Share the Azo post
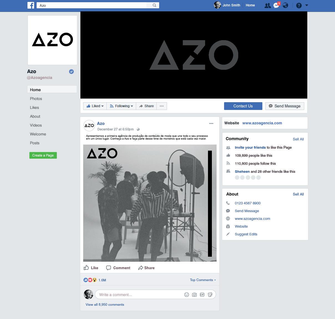This screenshot has height=319, width=335. [x=146, y=268]
